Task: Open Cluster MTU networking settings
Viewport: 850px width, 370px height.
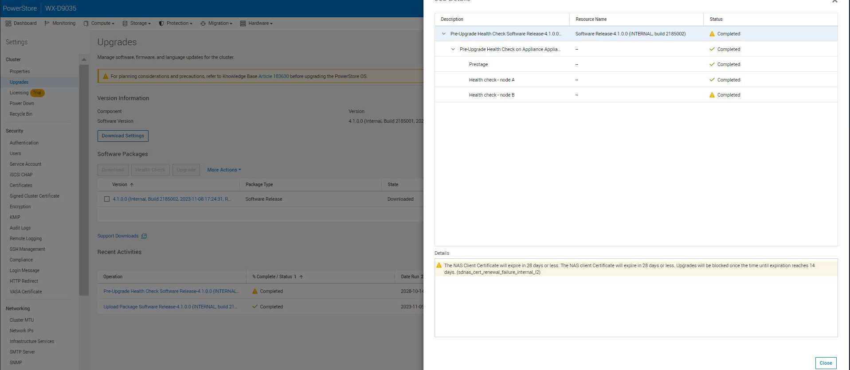Action: point(22,320)
